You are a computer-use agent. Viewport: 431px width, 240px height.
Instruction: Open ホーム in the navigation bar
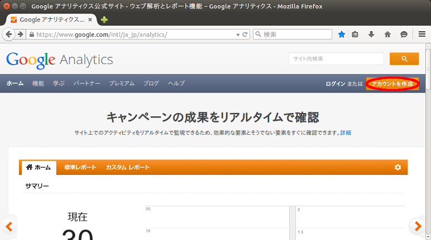pyautogui.click(x=15, y=83)
